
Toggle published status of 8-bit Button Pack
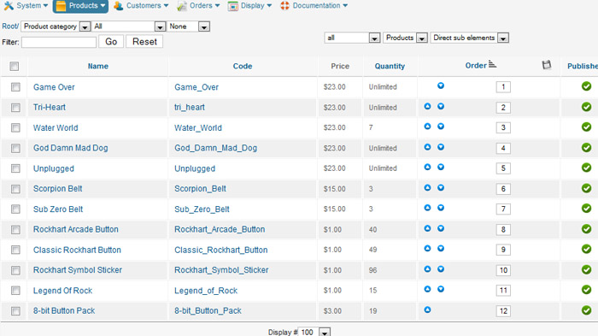587,310
